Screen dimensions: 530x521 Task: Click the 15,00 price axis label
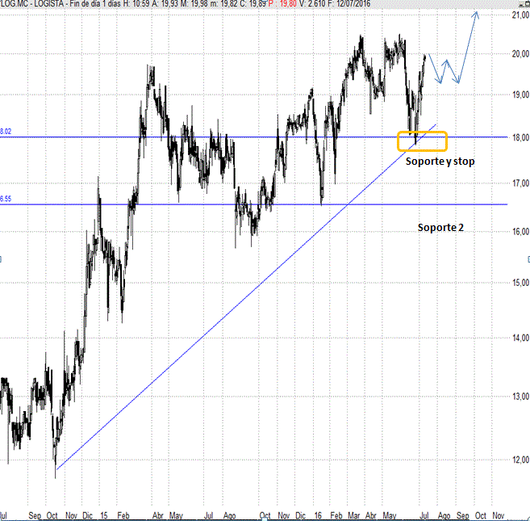(x=520, y=283)
